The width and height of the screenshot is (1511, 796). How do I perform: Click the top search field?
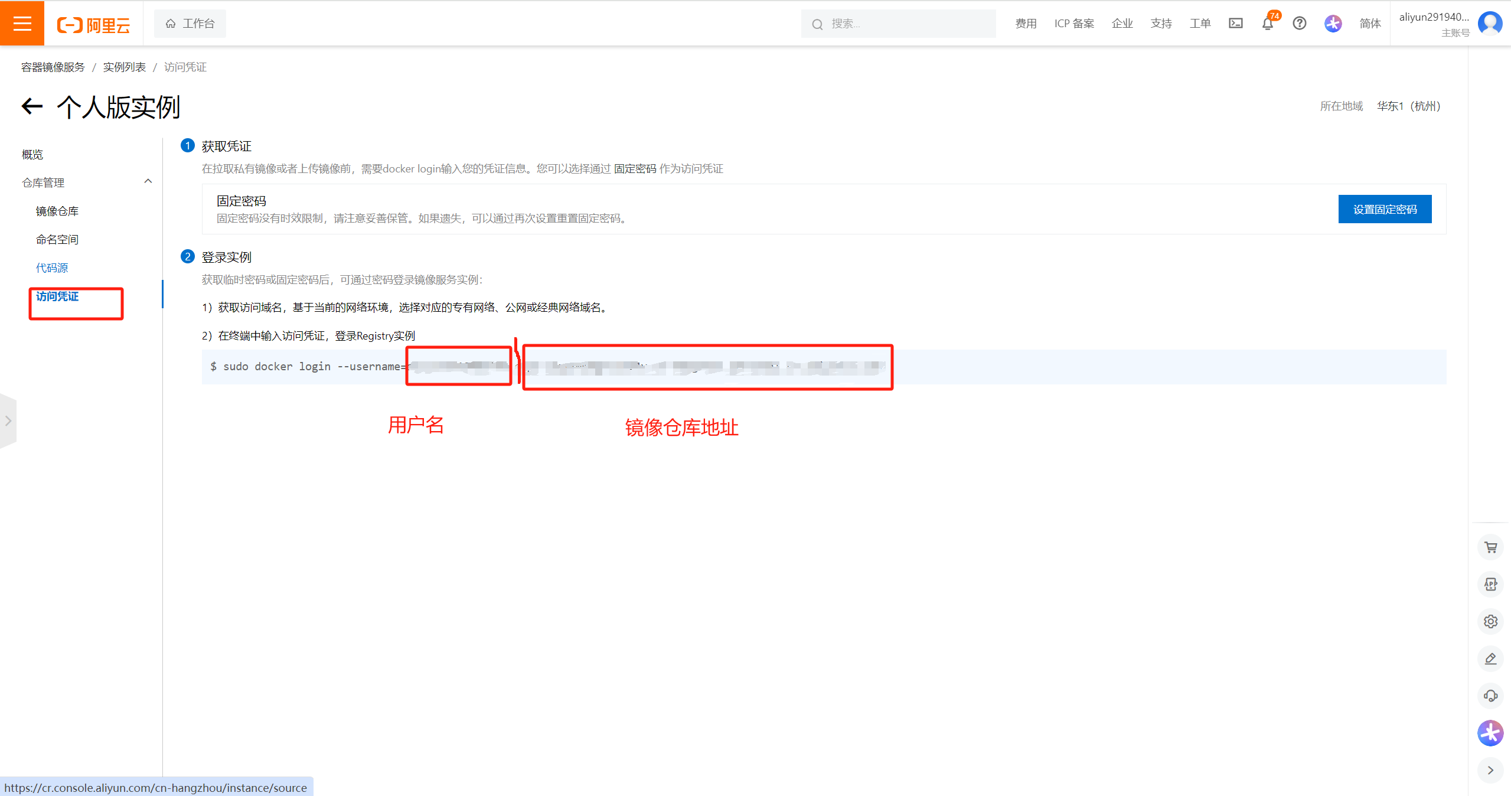tap(898, 24)
